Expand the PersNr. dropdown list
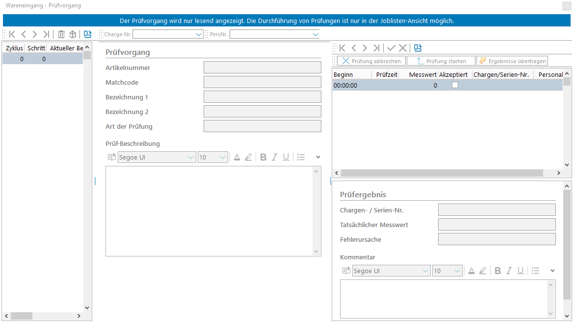This screenshot has height=323, width=575. [315, 35]
